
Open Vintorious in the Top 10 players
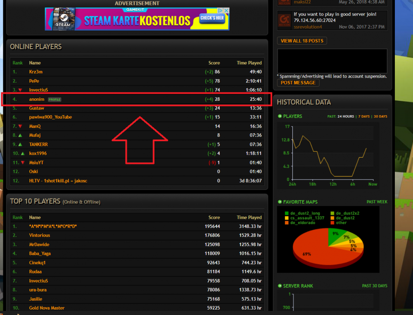[40, 235]
